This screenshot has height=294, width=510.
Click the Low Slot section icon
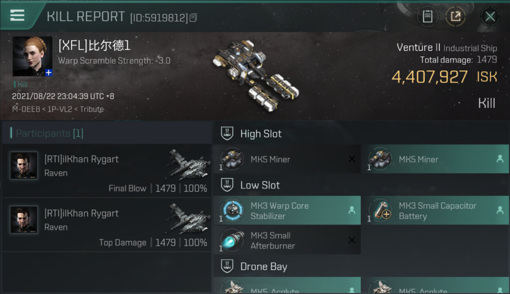[227, 185]
